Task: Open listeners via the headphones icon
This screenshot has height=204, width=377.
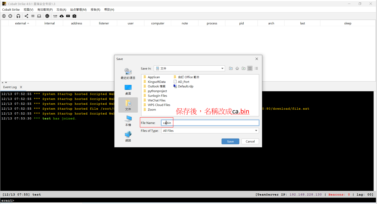Action: 18,16
